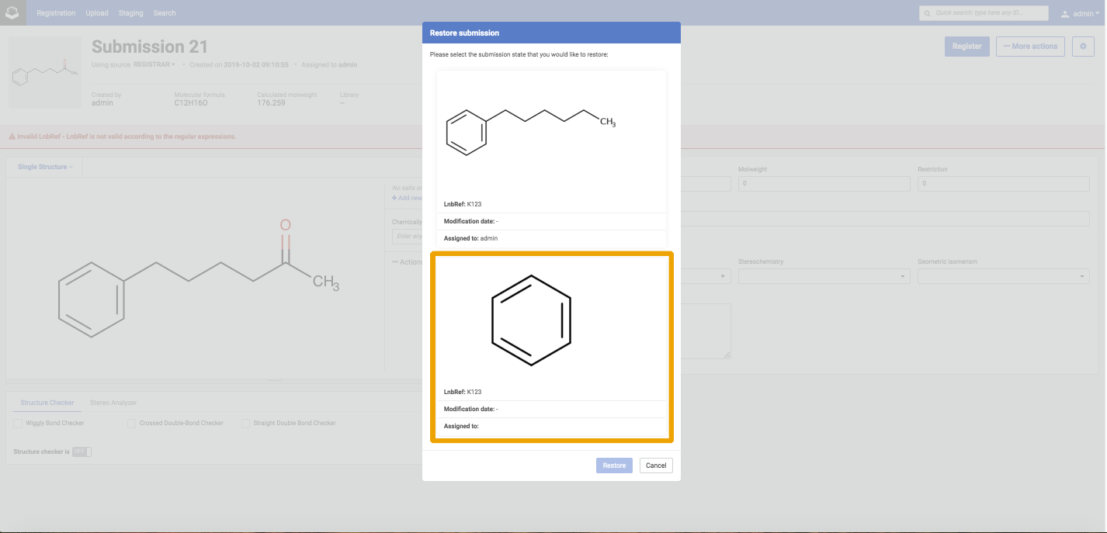Click the warning icon in Invalid LnbRef banner

pos(12,137)
